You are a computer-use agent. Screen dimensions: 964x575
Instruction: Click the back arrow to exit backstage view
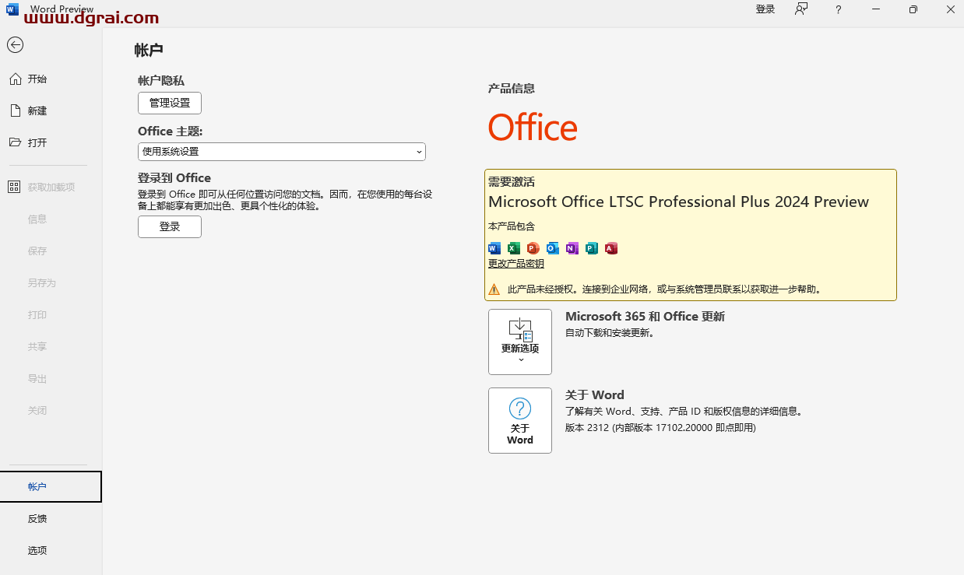pyautogui.click(x=15, y=45)
